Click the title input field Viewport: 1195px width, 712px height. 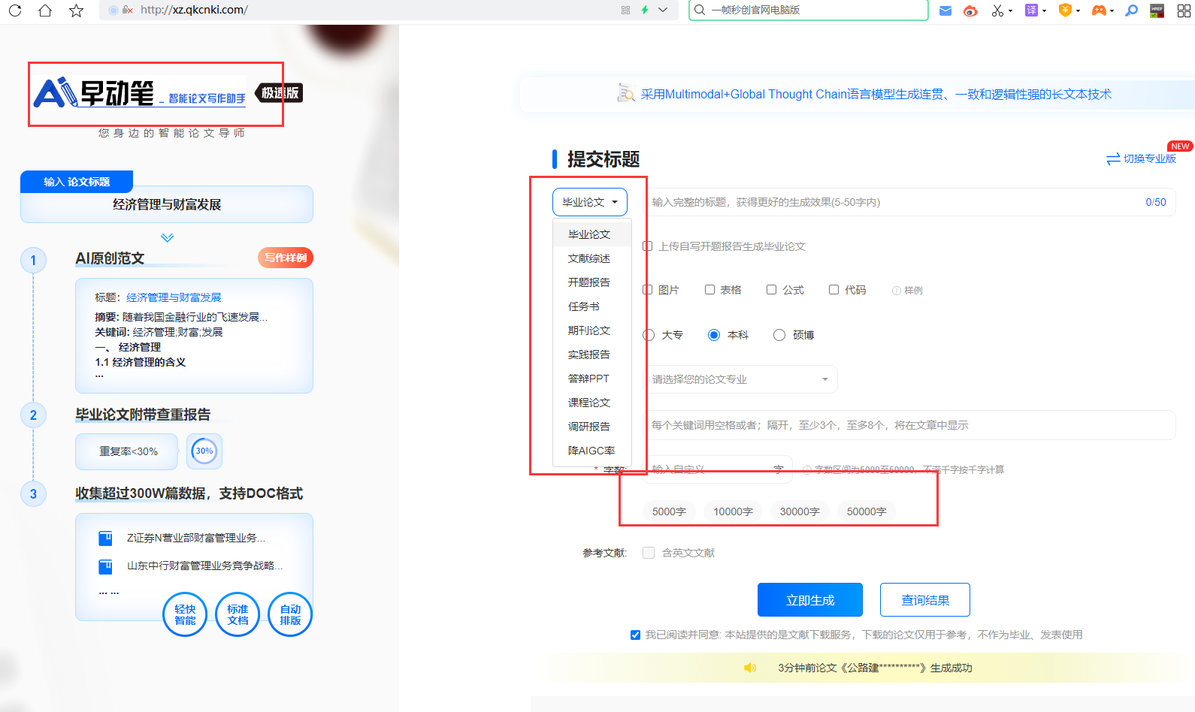(x=908, y=202)
